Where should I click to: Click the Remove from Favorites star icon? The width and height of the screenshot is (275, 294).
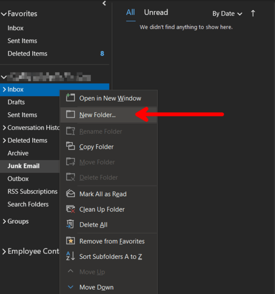tap(70, 241)
